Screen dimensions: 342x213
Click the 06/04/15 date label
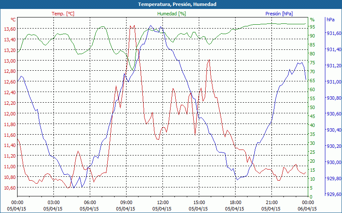(x=307, y=209)
